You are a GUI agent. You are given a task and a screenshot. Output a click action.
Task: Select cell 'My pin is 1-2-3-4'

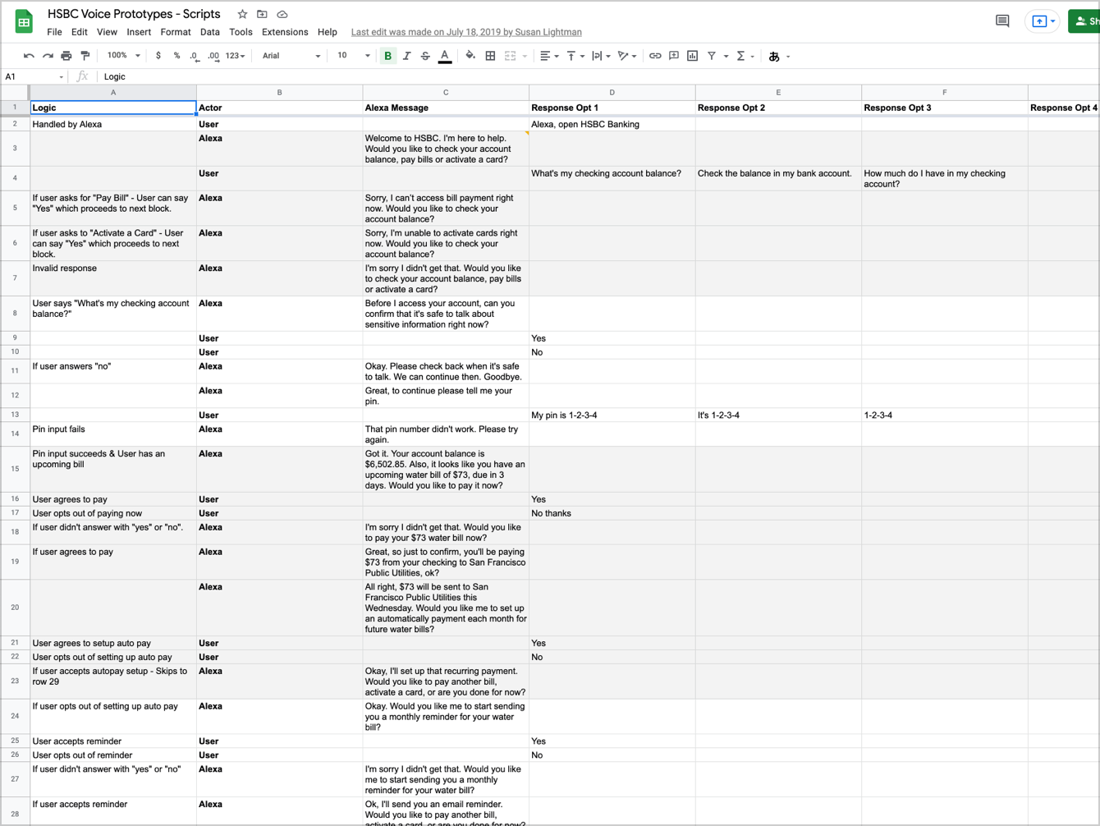pos(612,415)
